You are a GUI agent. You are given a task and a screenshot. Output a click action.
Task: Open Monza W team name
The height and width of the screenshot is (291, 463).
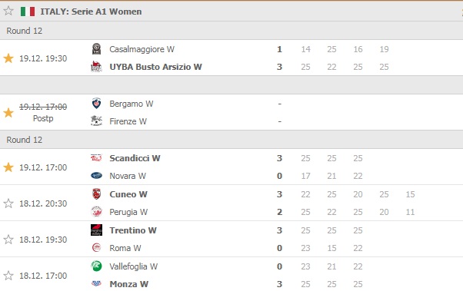[x=128, y=284]
